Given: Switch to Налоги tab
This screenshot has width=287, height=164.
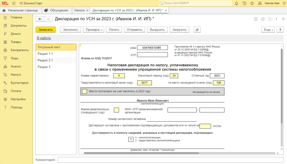Looking at the screenshot, I should pos(79,10).
